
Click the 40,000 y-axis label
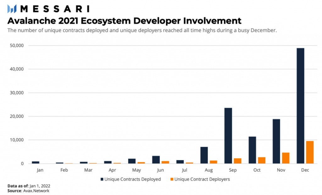pyautogui.click(x=17, y=69)
